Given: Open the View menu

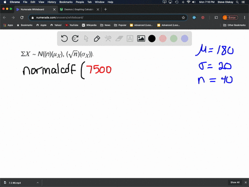Looking at the screenshot, I should 41,2.
